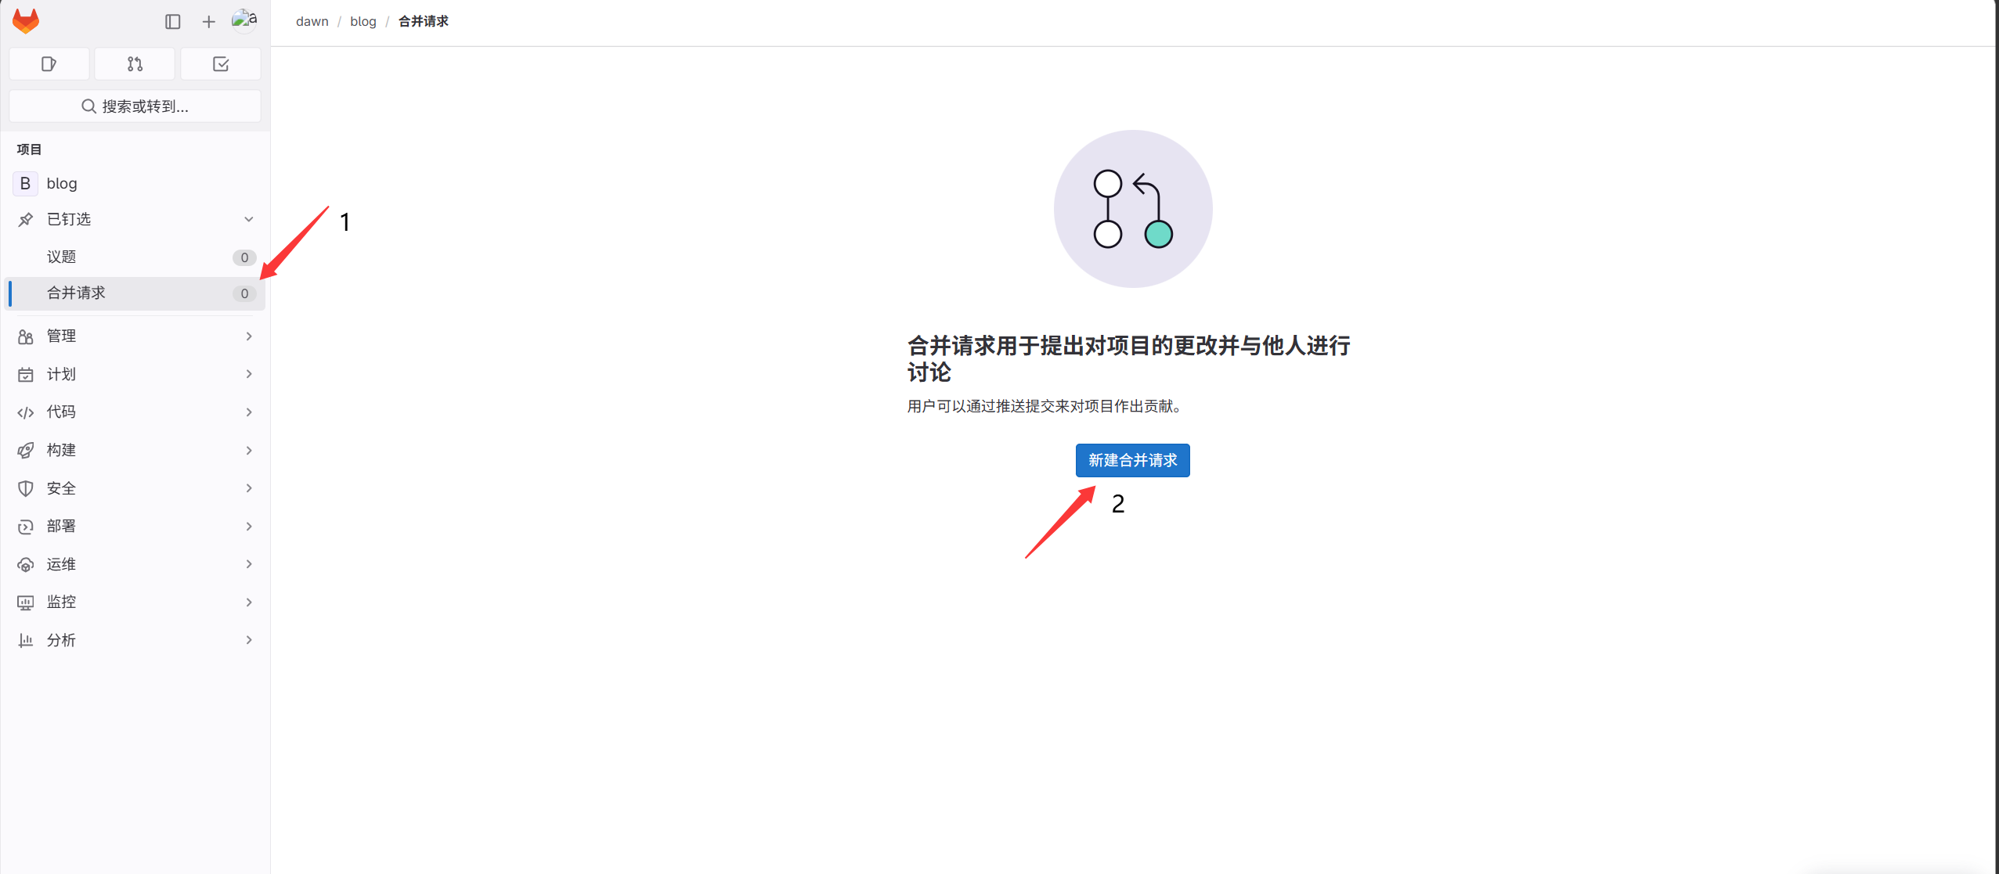This screenshot has height=874, width=1999.
Task: Click the 安全 shield icon
Action: pyautogui.click(x=26, y=488)
